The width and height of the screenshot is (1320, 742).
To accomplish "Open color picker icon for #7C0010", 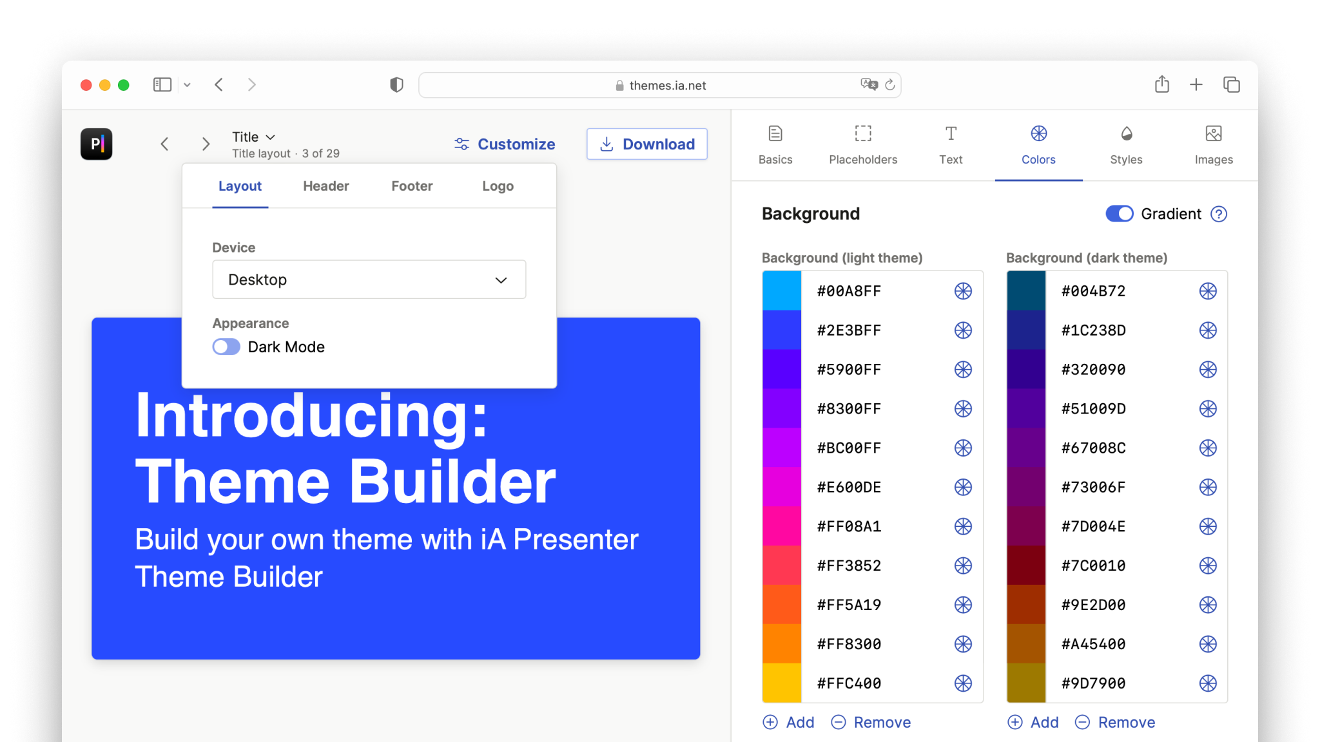I will tap(1208, 566).
